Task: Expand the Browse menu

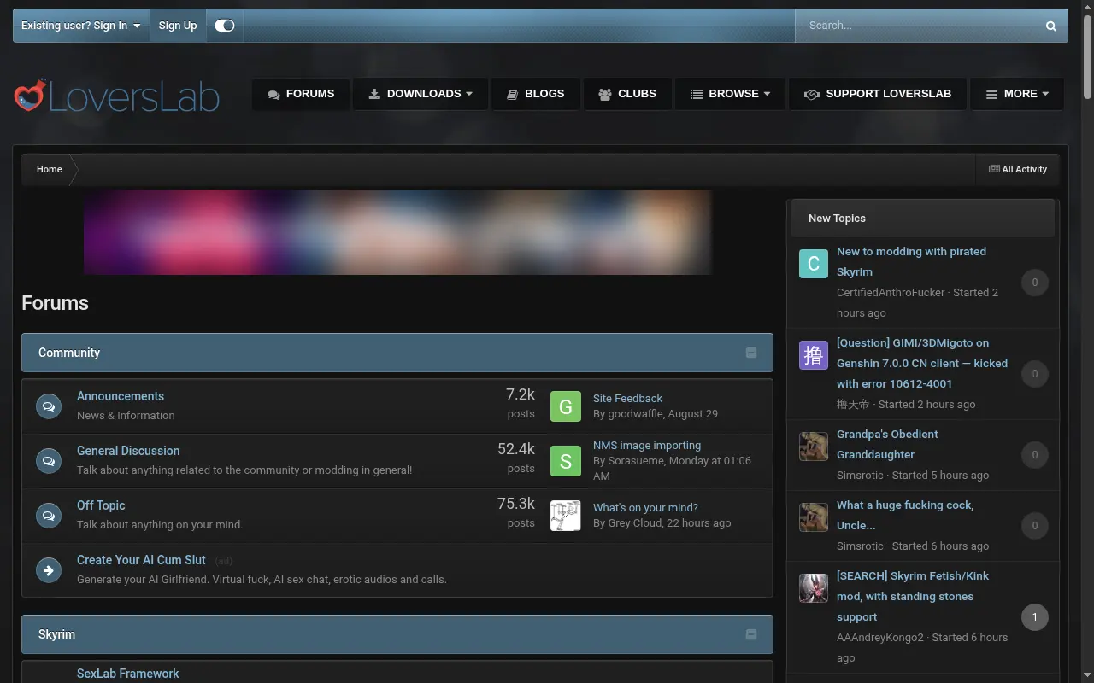Action: point(730,94)
